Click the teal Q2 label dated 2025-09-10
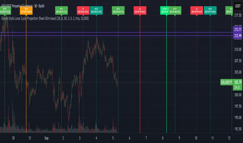 (x=210, y=10)
